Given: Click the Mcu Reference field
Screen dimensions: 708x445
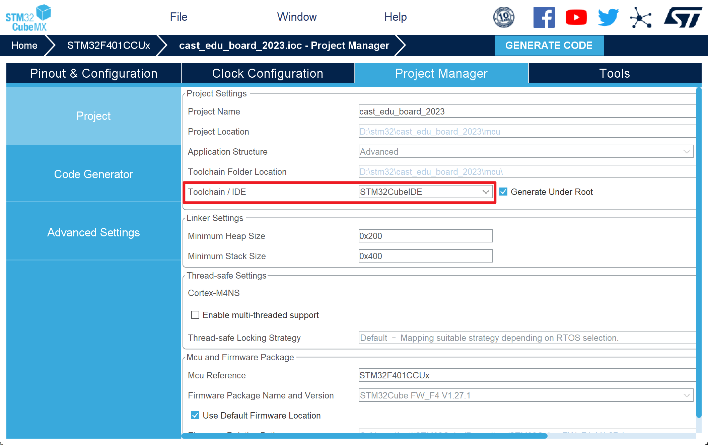Looking at the screenshot, I should [x=527, y=375].
